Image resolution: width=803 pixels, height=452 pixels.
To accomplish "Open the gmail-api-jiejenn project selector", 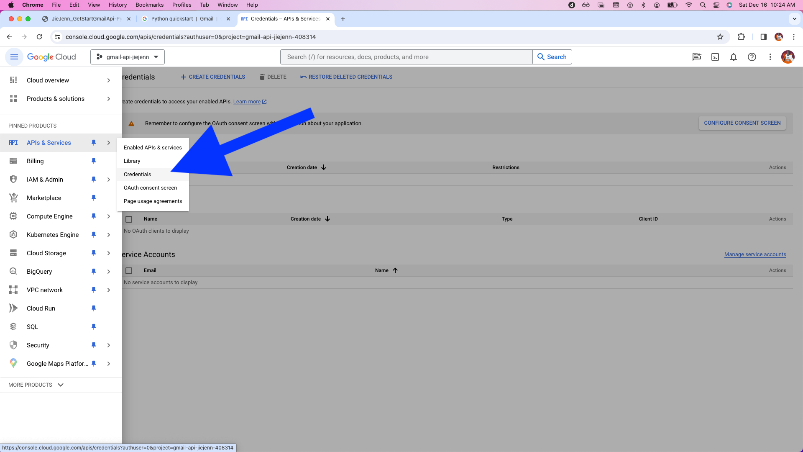I will click(x=128, y=57).
